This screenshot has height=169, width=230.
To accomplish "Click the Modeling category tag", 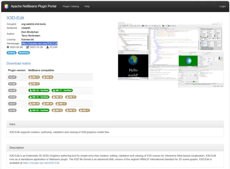I will pos(24,53).
